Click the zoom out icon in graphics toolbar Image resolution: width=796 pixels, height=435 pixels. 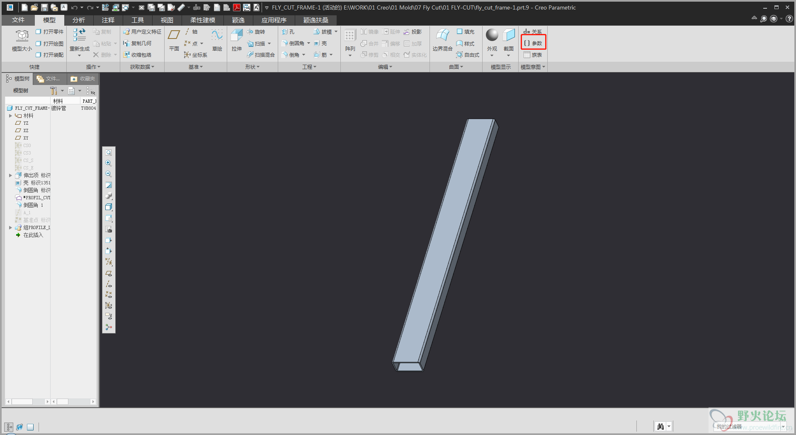coord(108,174)
